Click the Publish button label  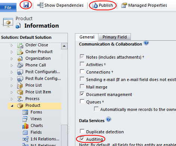tap(106, 5)
